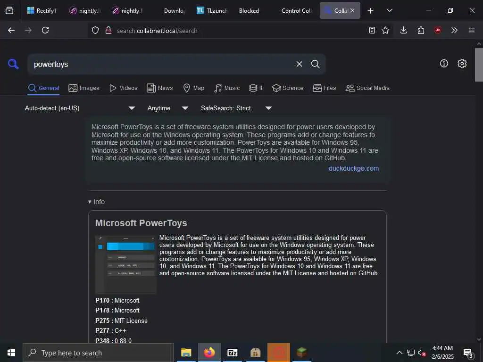This screenshot has height=362, width=483.
Task: Show site security padlock information
Action: (x=108, y=30)
